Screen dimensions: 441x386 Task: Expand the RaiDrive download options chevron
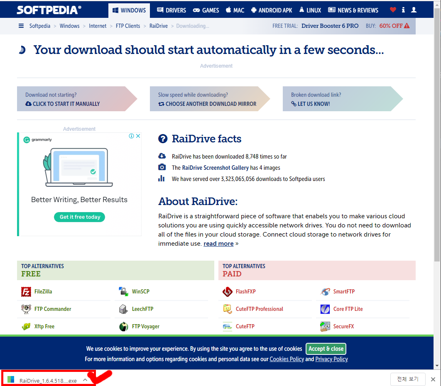tap(85, 380)
